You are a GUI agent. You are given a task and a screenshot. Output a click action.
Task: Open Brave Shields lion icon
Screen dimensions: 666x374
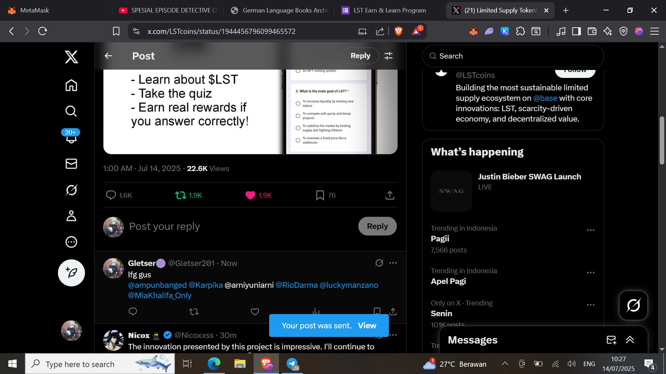point(398,31)
